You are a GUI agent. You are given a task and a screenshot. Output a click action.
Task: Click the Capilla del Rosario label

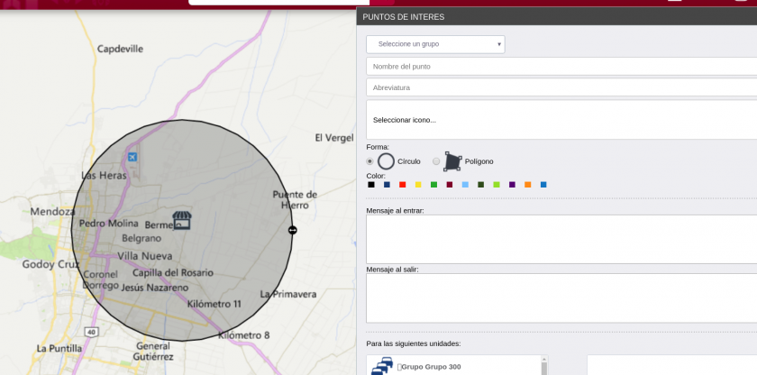point(173,273)
